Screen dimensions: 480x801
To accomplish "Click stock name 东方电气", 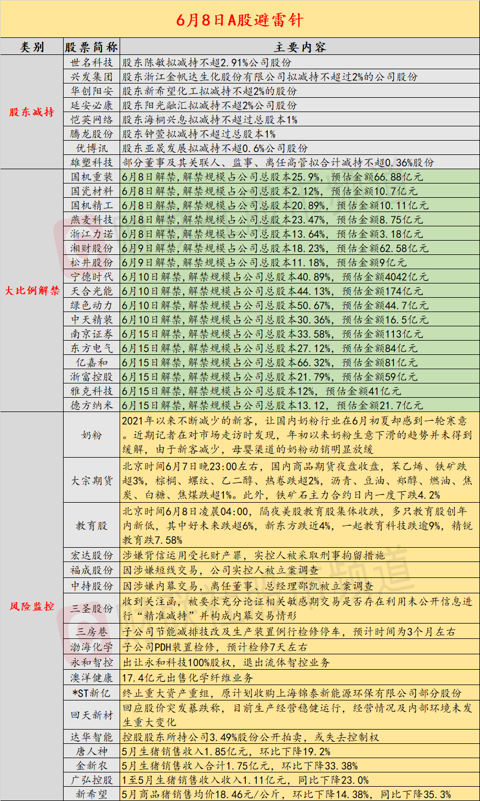I will pyautogui.click(x=92, y=348).
